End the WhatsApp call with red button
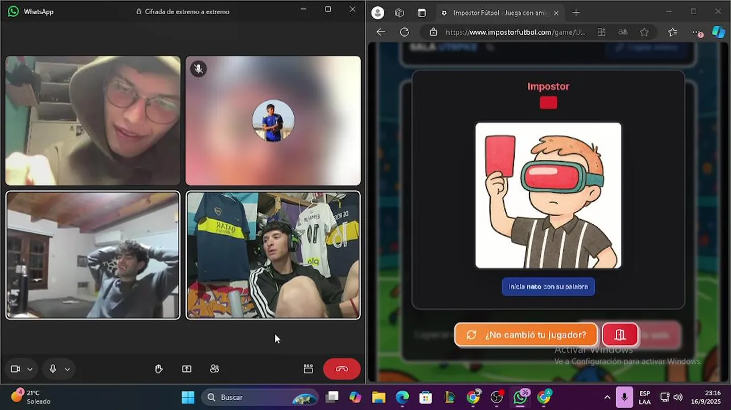Viewport: 731px width, 410px height. 342,369
